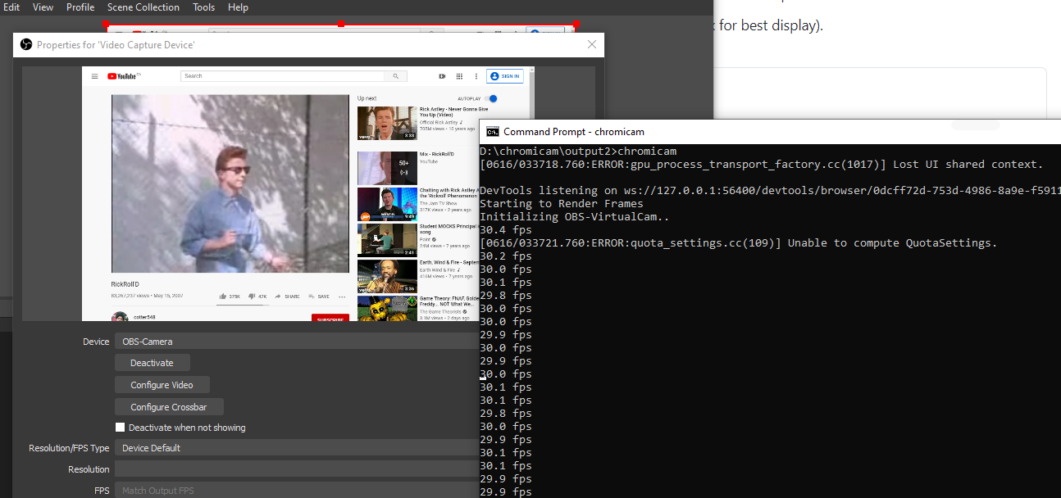The height and width of the screenshot is (498, 1061).
Task: Click the Configure Video button
Action: tap(162, 385)
